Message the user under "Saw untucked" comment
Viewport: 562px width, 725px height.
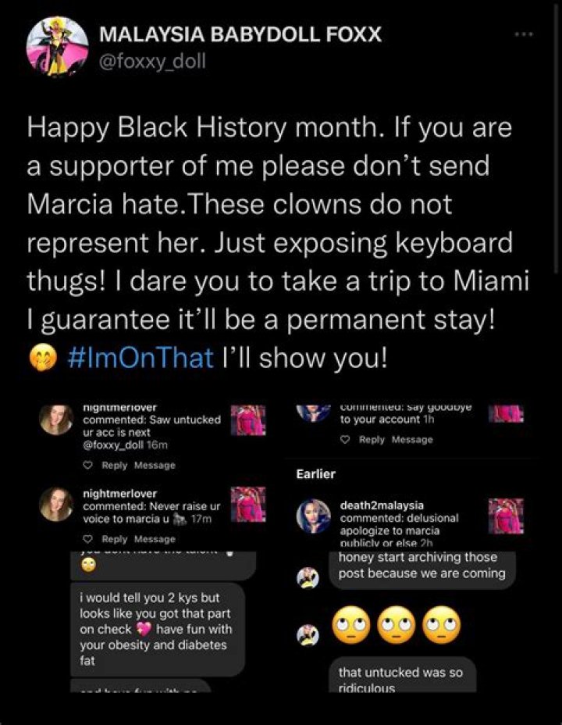(x=155, y=466)
